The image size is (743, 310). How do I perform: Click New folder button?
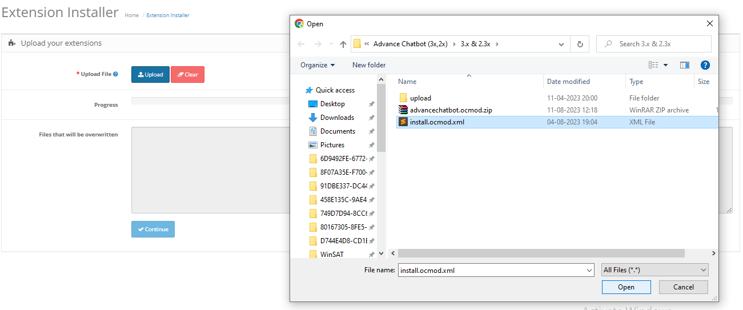pos(369,65)
